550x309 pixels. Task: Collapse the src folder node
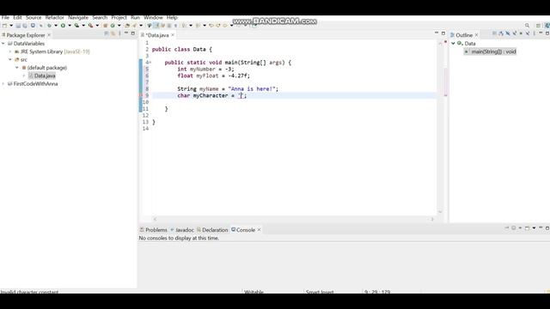pyautogui.click(x=10, y=59)
